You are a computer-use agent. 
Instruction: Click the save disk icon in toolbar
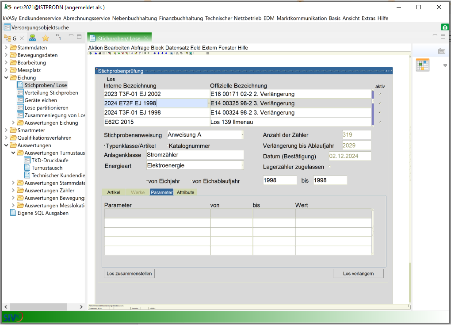coord(96,53)
